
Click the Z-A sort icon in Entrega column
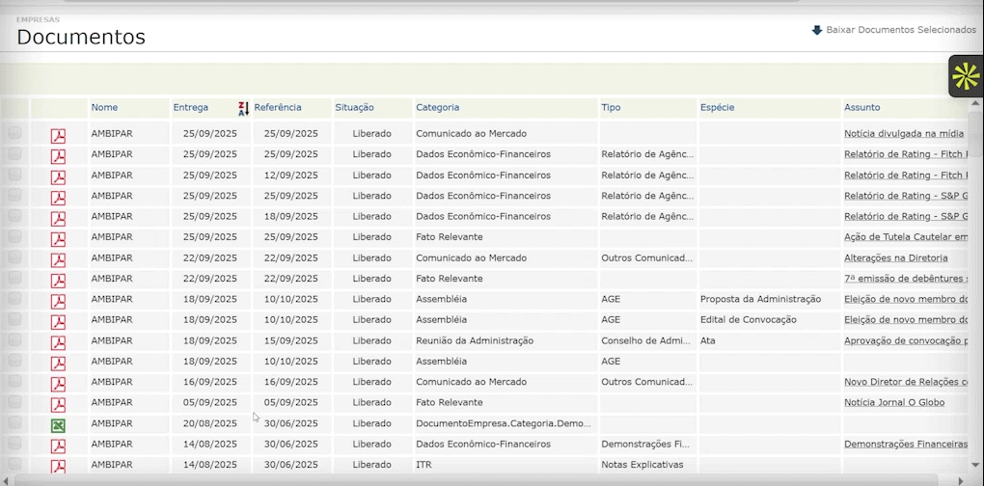click(x=243, y=108)
